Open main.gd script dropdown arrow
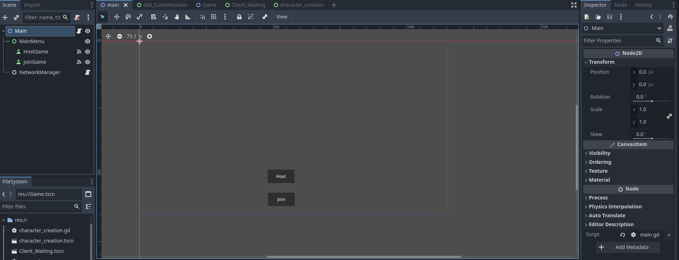The image size is (679, 260). click(669, 235)
